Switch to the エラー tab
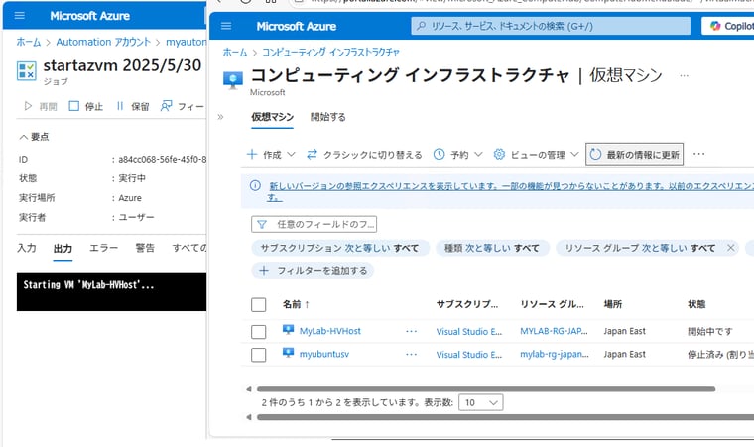The width and height of the screenshot is (754, 447). click(104, 248)
